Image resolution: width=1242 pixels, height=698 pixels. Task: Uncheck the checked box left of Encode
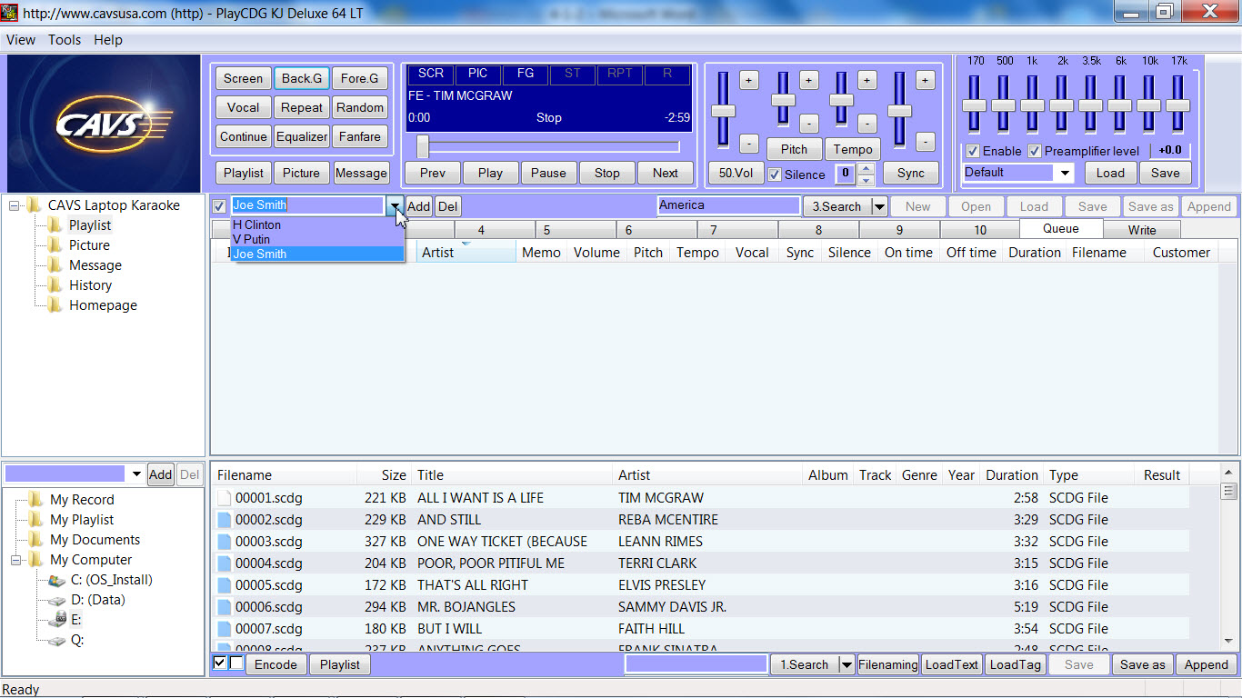pyautogui.click(x=219, y=663)
